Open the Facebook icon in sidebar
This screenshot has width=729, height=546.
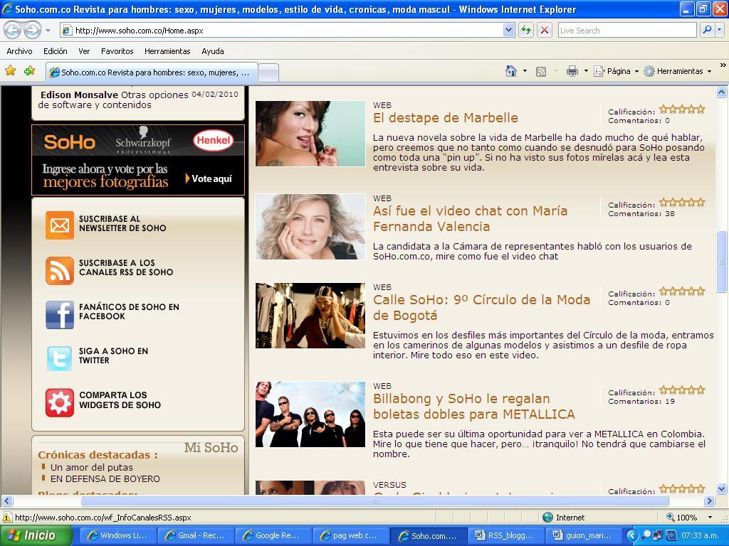pyautogui.click(x=60, y=314)
